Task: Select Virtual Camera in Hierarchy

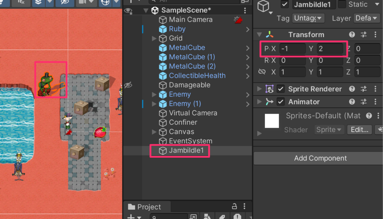Action: (x=193, y=113)
